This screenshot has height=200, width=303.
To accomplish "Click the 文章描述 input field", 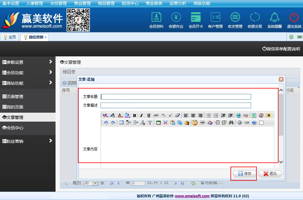I will tap(176, 105).
